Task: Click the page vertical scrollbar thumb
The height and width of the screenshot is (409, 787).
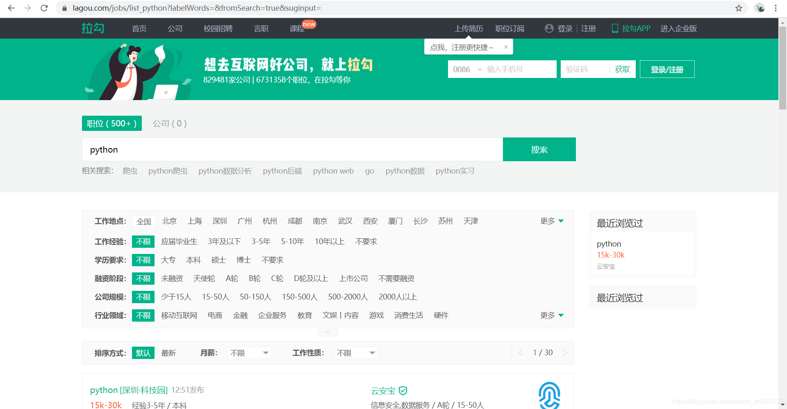Action: point(782,68)
